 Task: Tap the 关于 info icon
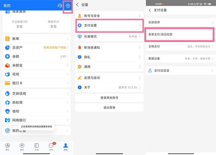coord(80,87)
